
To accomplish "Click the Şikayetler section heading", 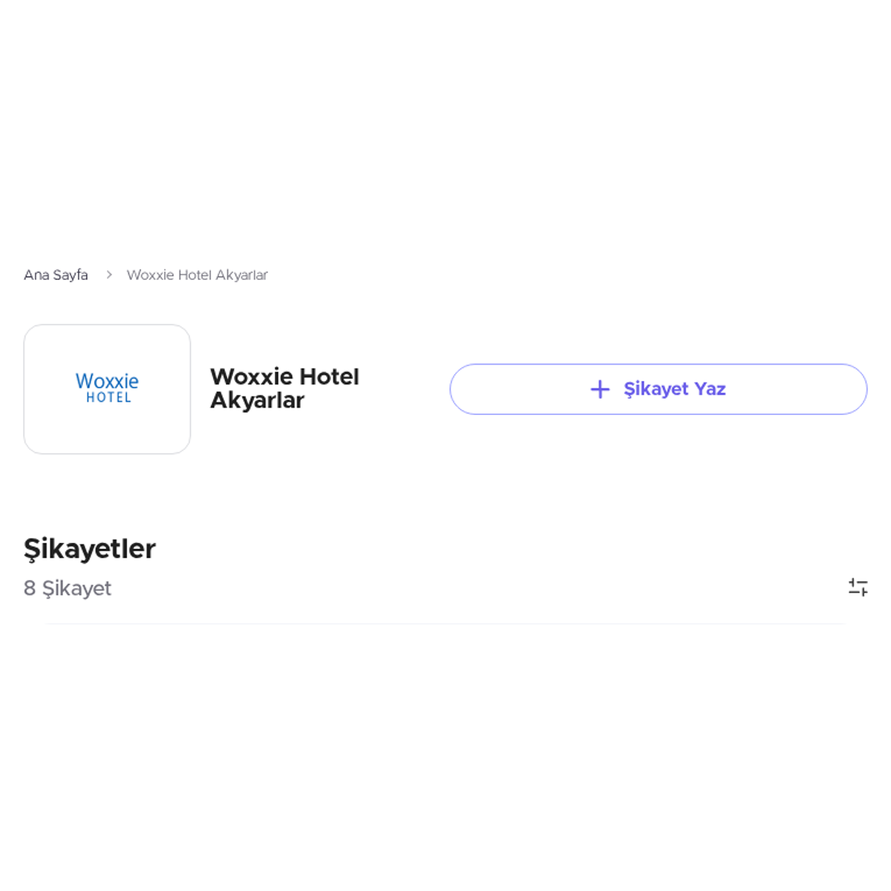I will click(x=90, y=549).
